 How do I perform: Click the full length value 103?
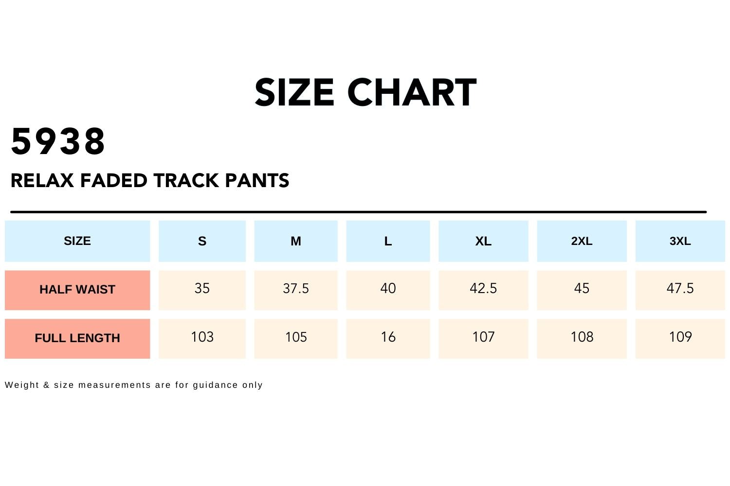(x=202, y=337)
